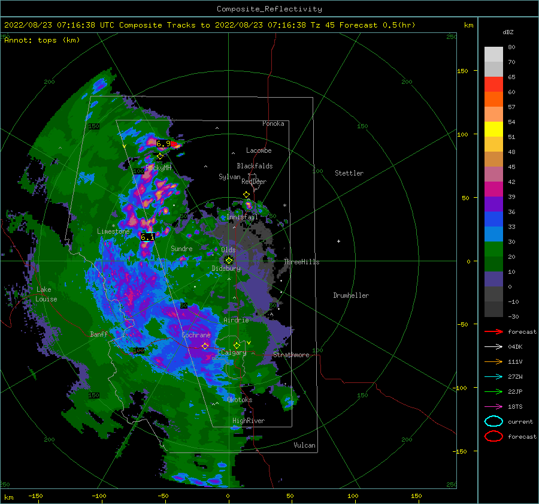Pick the dark gray swatch between -10 and -30
The height and width of the screenshot is (504, 539).
click(493, 309)
